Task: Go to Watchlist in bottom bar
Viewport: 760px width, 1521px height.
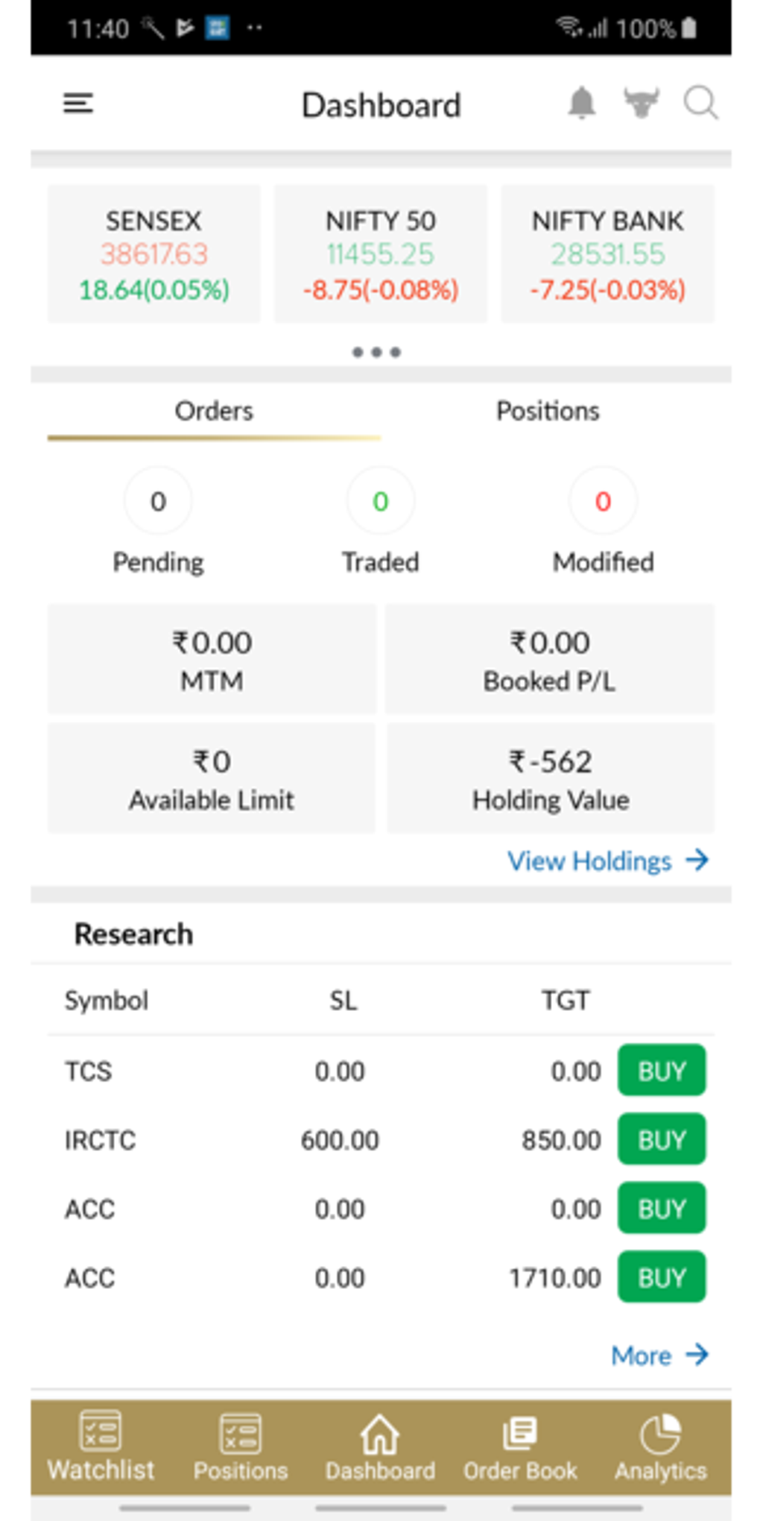Action: point(101,1446)
